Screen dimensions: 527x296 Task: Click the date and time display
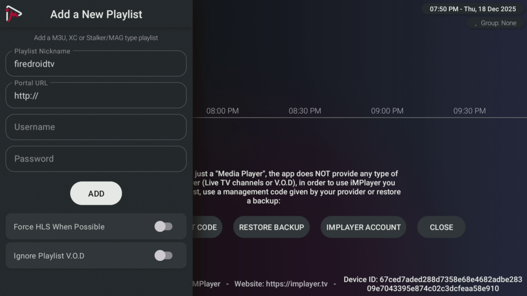click(x=472, y=9)
